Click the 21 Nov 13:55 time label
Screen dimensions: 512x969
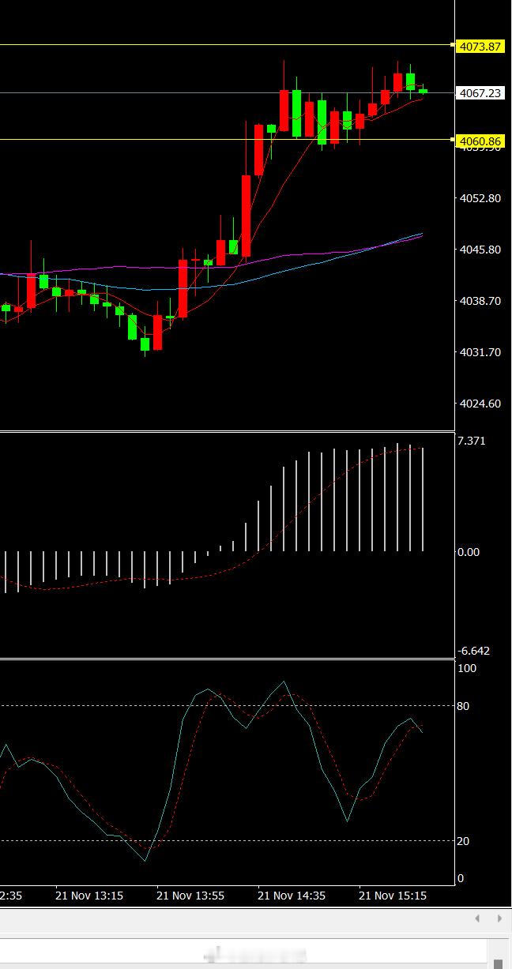tap(190, 896)
